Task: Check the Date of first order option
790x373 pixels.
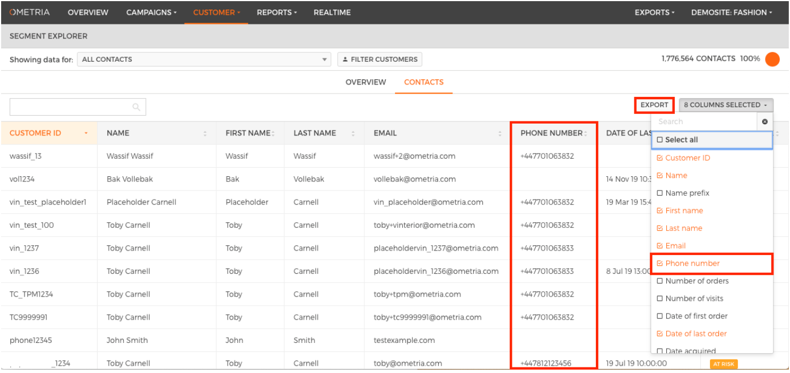Action: click(x=659, y=316)
